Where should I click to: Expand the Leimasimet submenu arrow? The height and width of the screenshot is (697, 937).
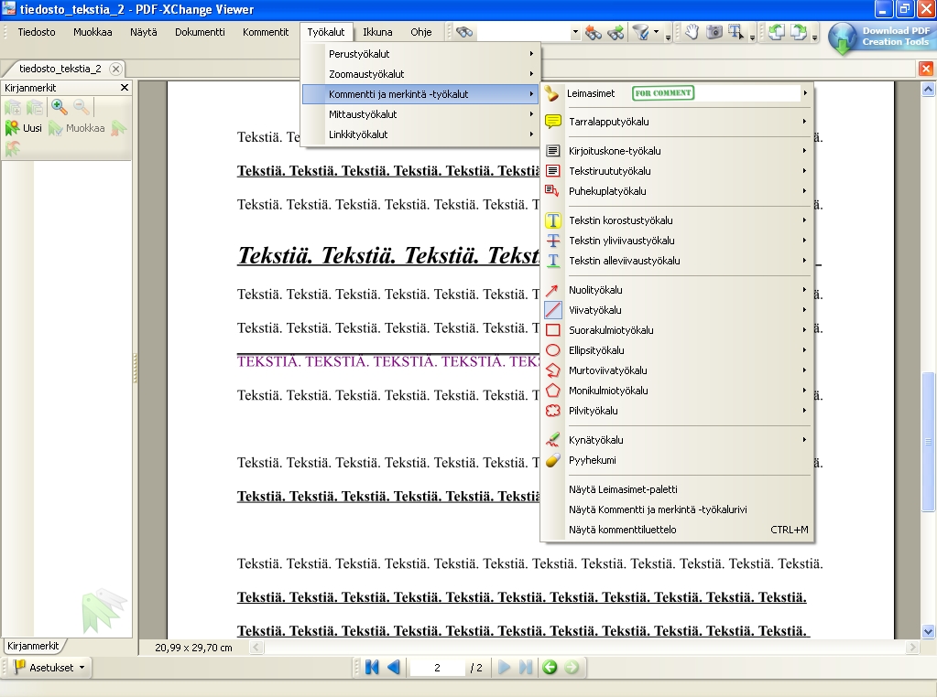tap(805, 93)
